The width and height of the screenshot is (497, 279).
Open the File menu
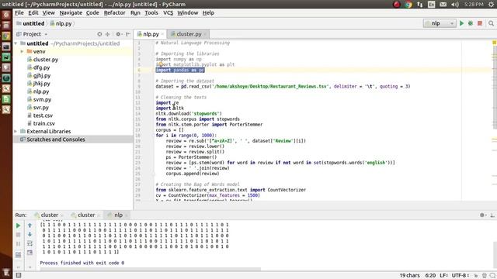(19, 12)
